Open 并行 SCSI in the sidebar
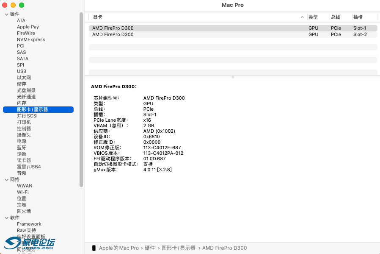 (27, 116)
